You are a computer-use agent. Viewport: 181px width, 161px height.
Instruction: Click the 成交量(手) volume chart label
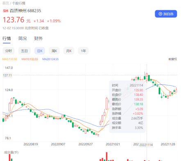pos(11,152)
